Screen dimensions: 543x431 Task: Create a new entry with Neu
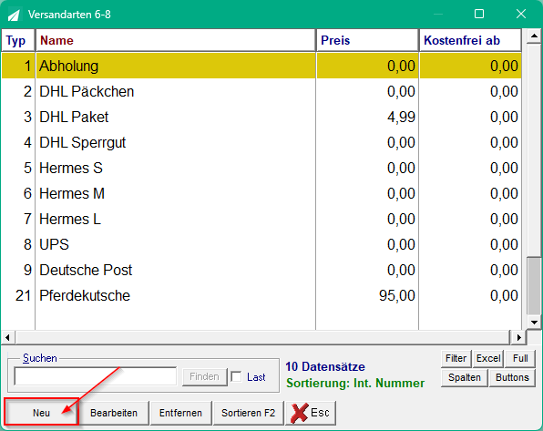[x=42, y=413]
